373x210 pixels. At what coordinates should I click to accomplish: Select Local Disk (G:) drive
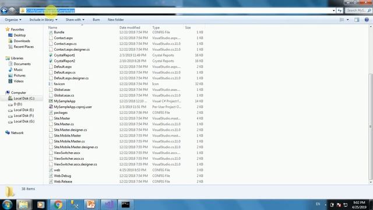[x=24, y=121]
